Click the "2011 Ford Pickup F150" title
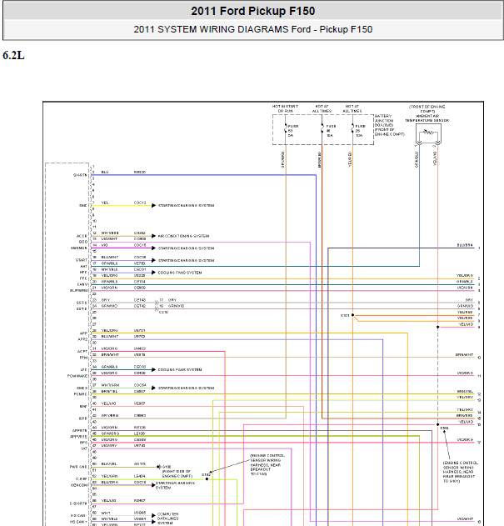This screenshot has height=526, width=504. [x=253, y=11]
